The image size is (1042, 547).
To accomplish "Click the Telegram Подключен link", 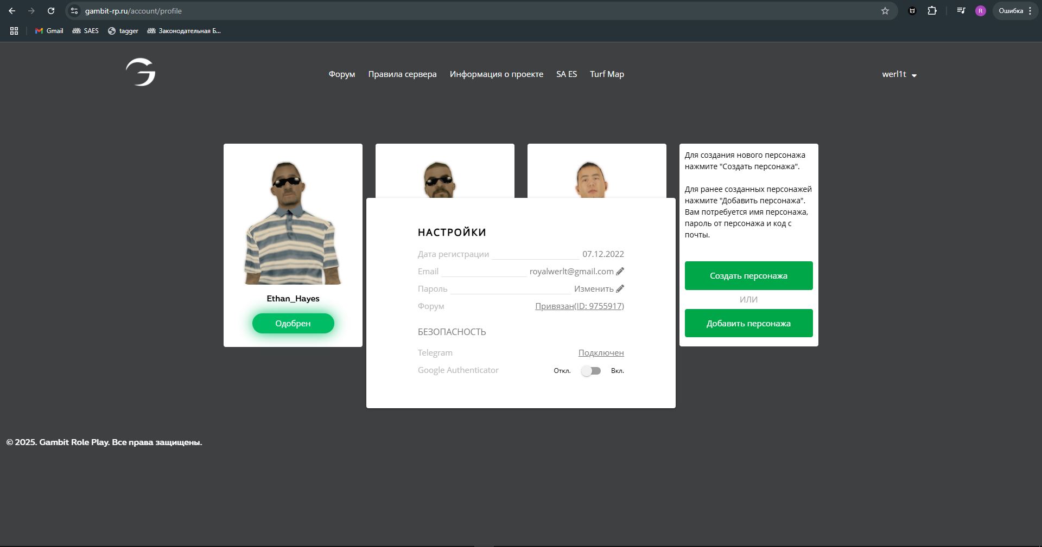I will point(601,353).
